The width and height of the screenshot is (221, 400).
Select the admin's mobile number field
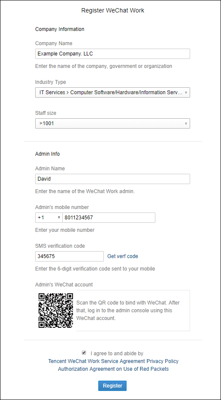109,218
